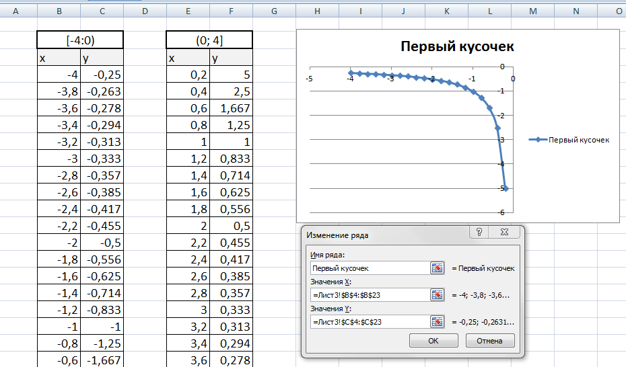Select column B header
Image resolution: width=626 pixels, height=367 pixels.
coord(59,12)
